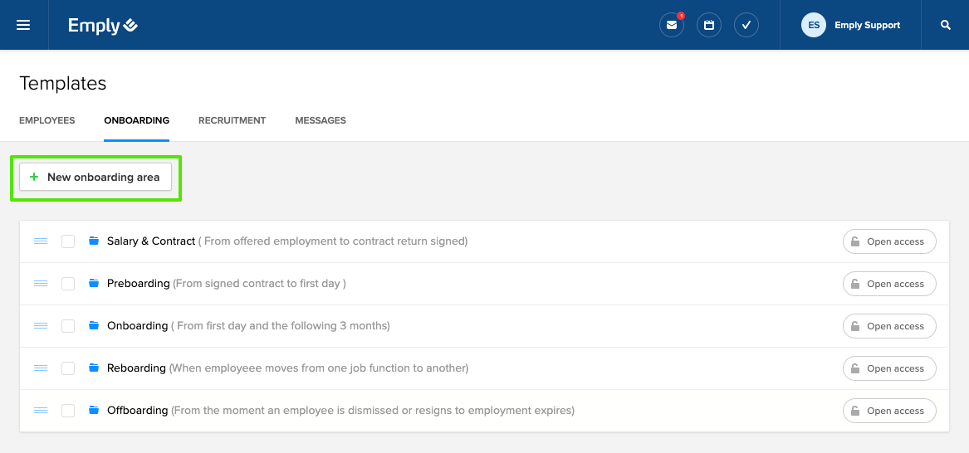
Task: Go to the Messages tab
Action: 321,120
